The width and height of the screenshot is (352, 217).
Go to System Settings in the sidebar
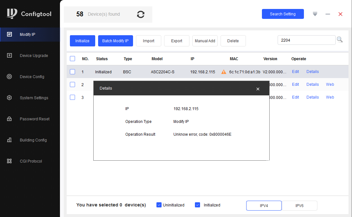point(34,98)
